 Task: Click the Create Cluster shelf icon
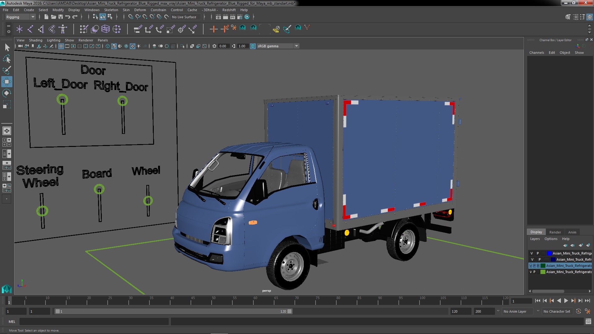pyautogui.click(x=117, y=29)
